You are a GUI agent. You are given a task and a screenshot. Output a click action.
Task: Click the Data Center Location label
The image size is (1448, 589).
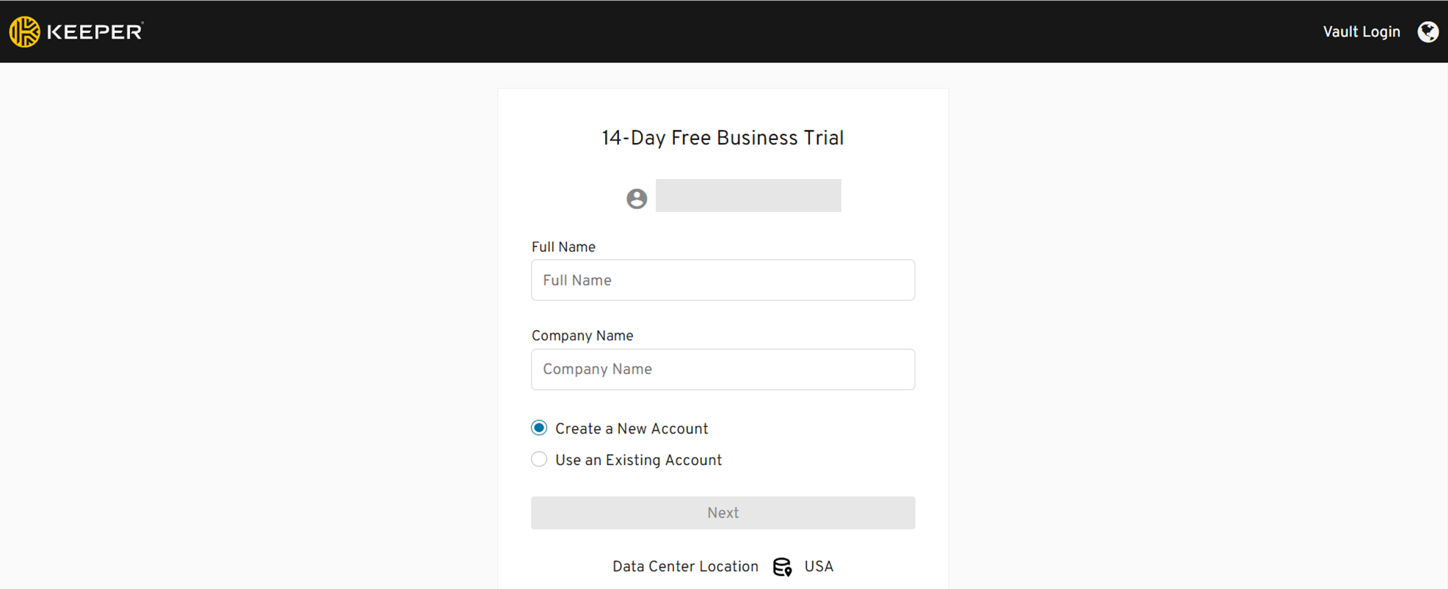685,567
